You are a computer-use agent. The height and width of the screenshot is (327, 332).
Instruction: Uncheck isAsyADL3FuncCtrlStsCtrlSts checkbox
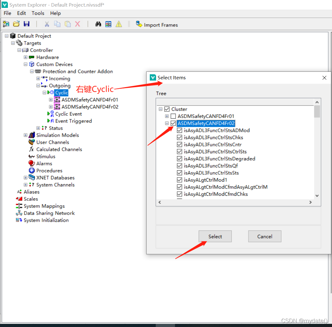pyautogui.click(x=179, y=152)
